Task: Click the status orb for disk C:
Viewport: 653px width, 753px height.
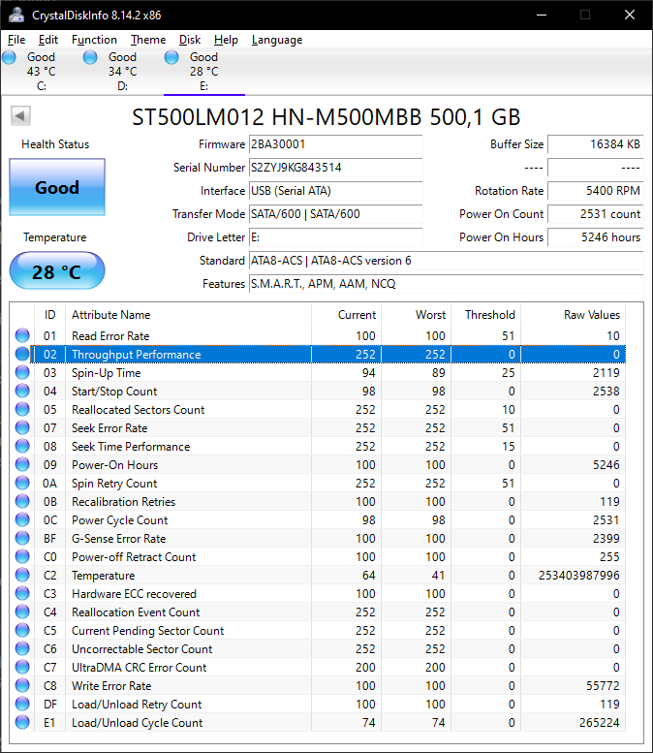Action: (x=9, y=57)
